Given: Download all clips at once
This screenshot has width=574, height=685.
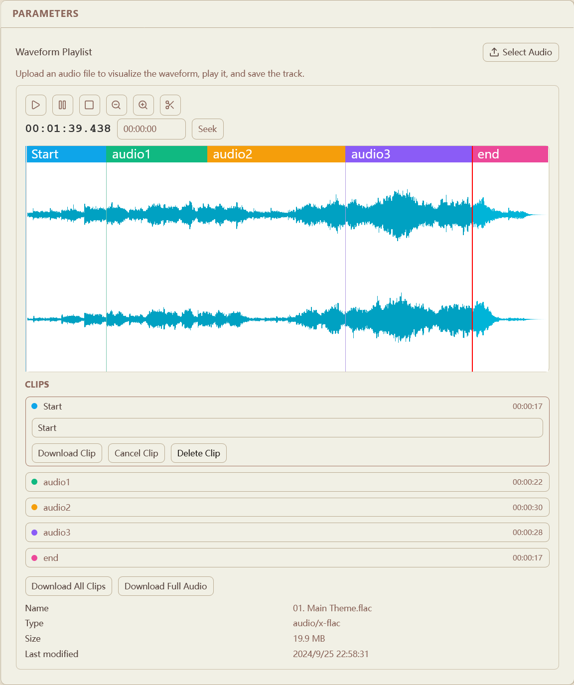Looking at the screenshot, I should (68, 586).
